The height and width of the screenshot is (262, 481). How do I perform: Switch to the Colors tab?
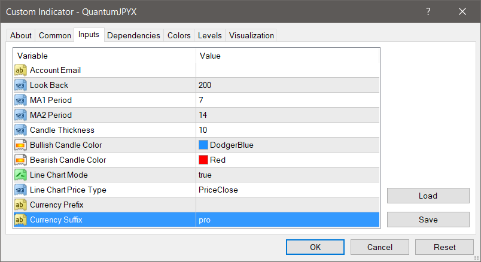[x=179, y=35]
